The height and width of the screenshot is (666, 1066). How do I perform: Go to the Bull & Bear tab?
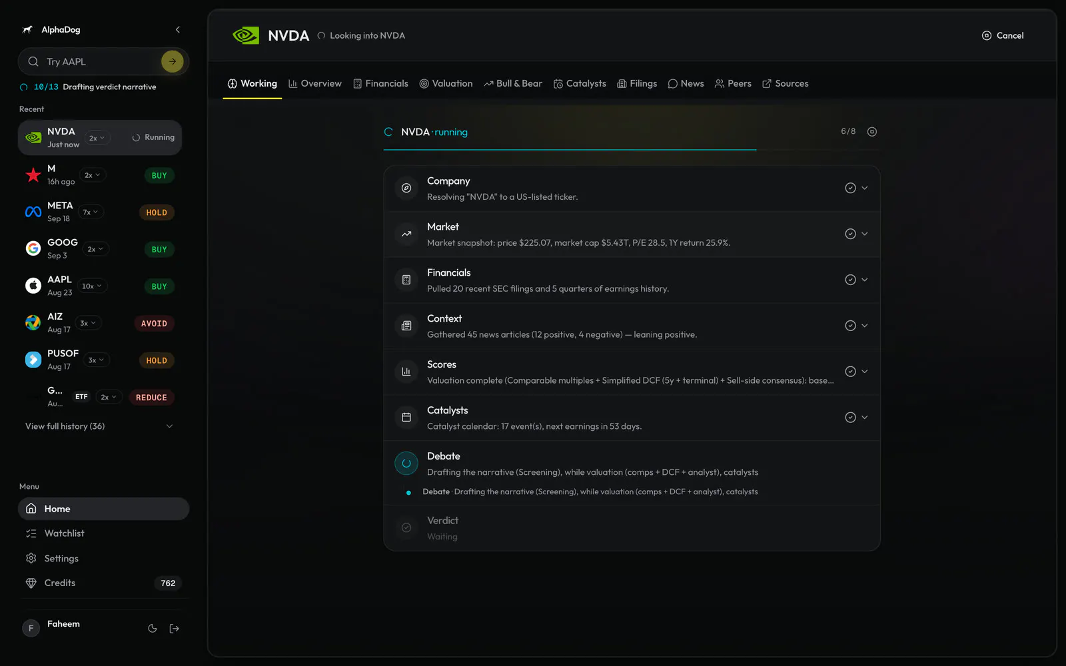pyautogui.click(x=513, y=84)
